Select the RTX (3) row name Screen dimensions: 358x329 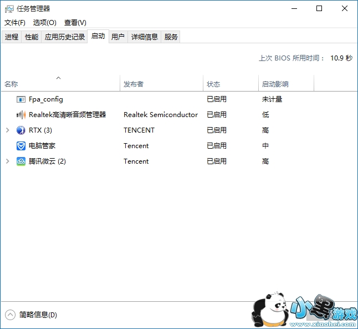click(x=40, y=130)
